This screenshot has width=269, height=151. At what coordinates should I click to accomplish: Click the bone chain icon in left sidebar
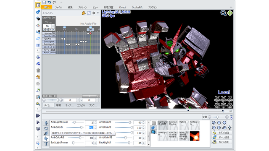coord(38,32)
